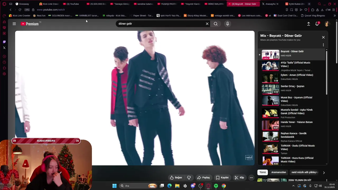The image size is (338, 190).
Task: Select current Boycott - Döner Gelir playlist item
Action: (x=292, y=54)
